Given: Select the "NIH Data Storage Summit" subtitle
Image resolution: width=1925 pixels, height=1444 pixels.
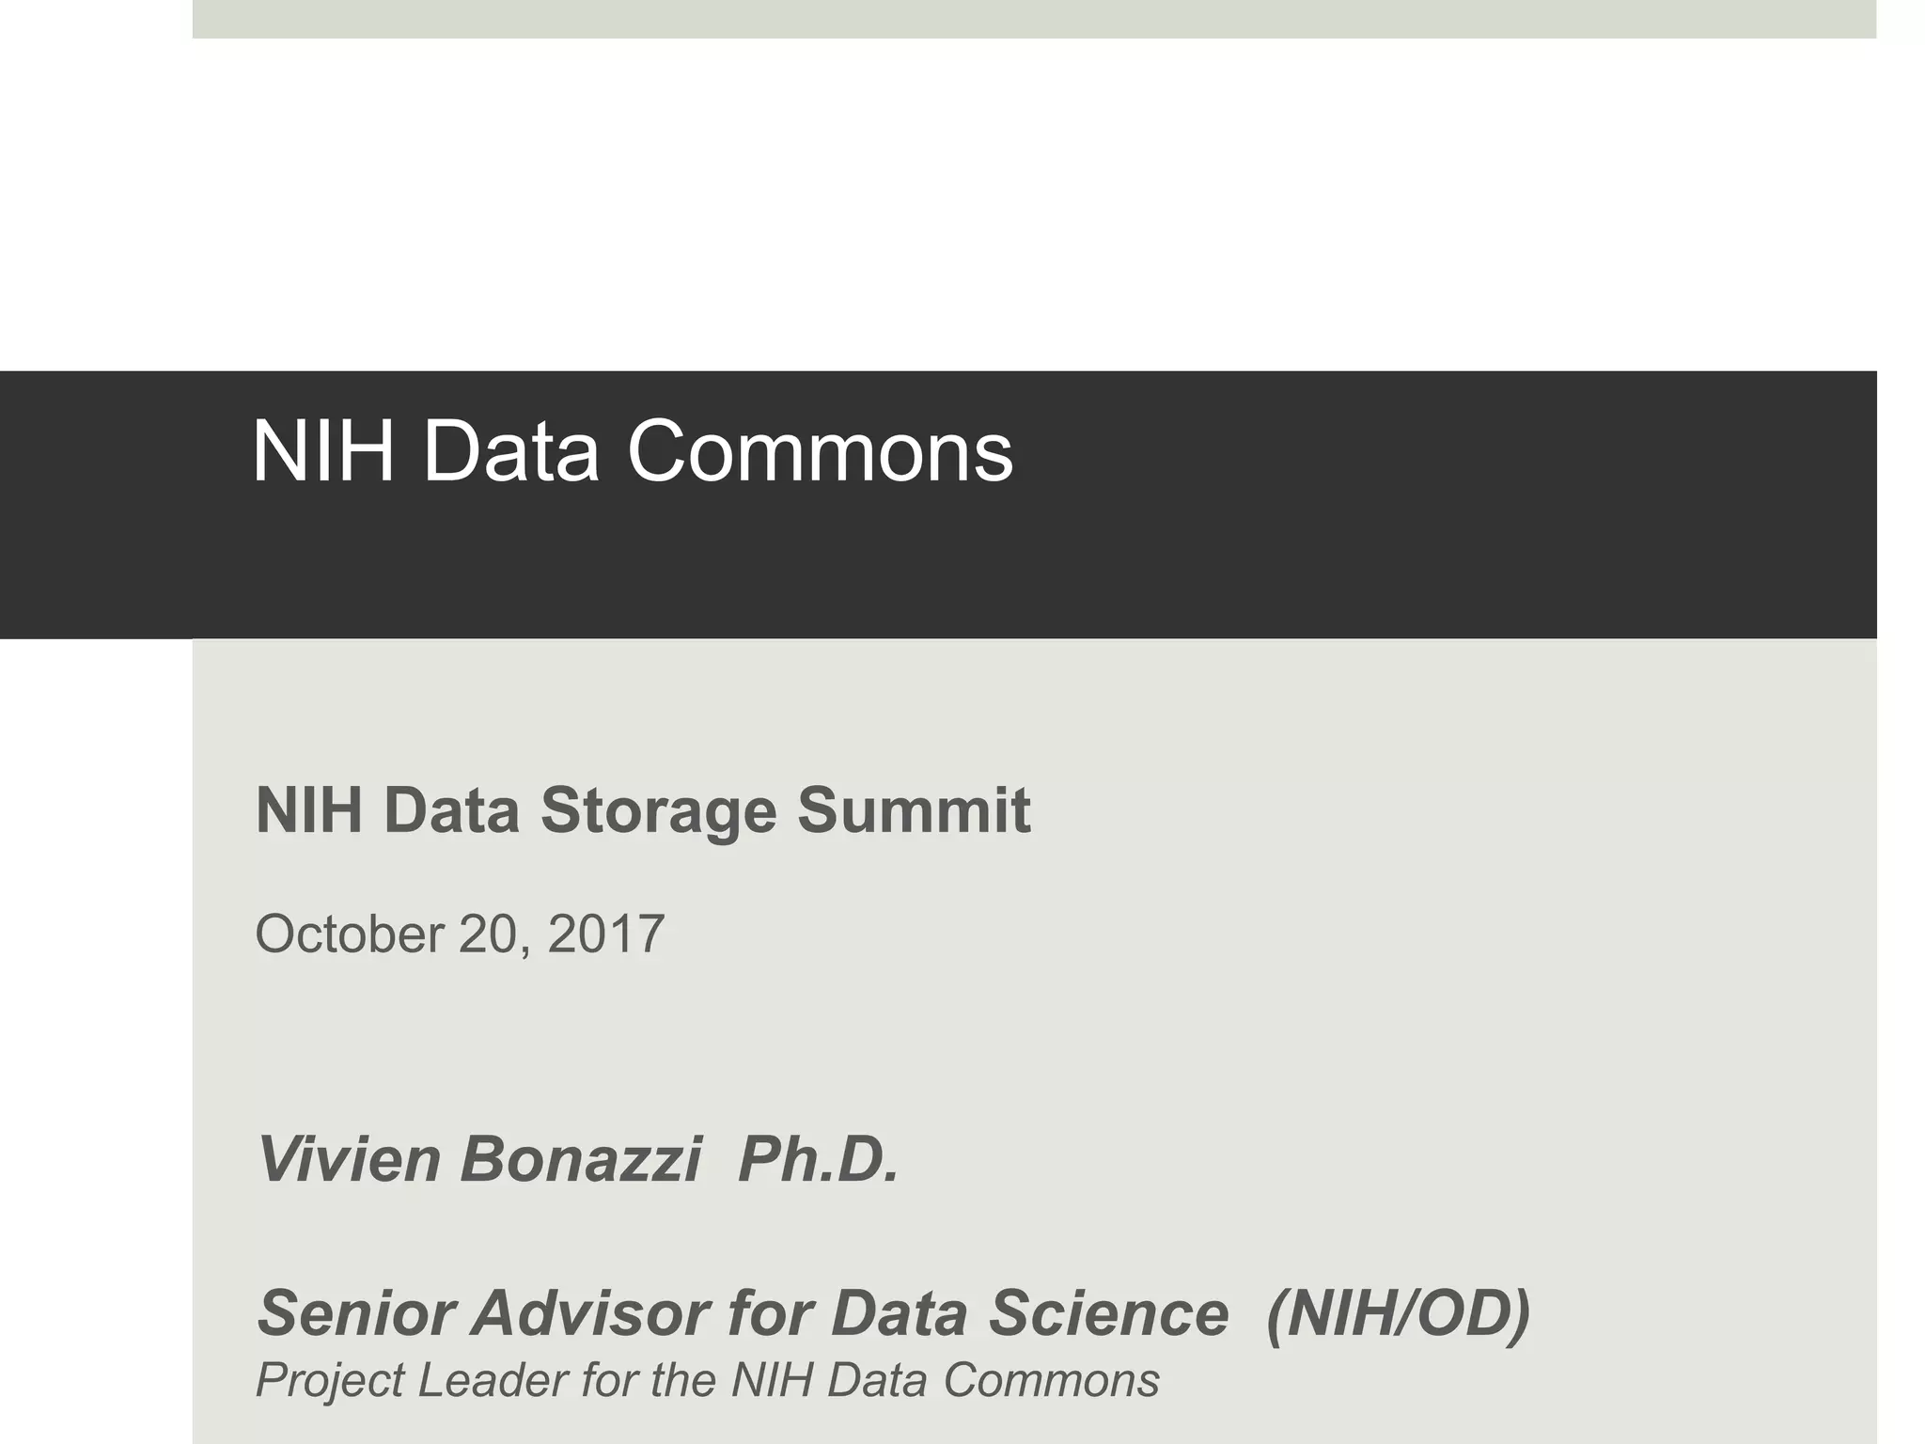Looking at the screenshot, I should coord(643,810).
